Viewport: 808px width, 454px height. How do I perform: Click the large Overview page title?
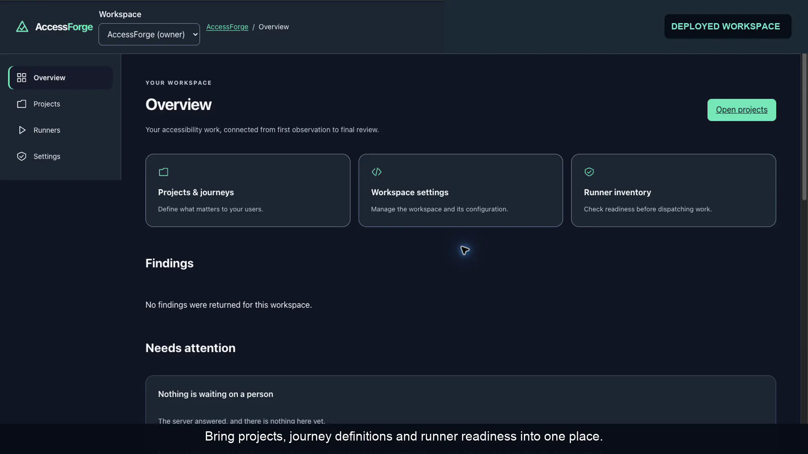pyautogui.click(x=178, y=105)
